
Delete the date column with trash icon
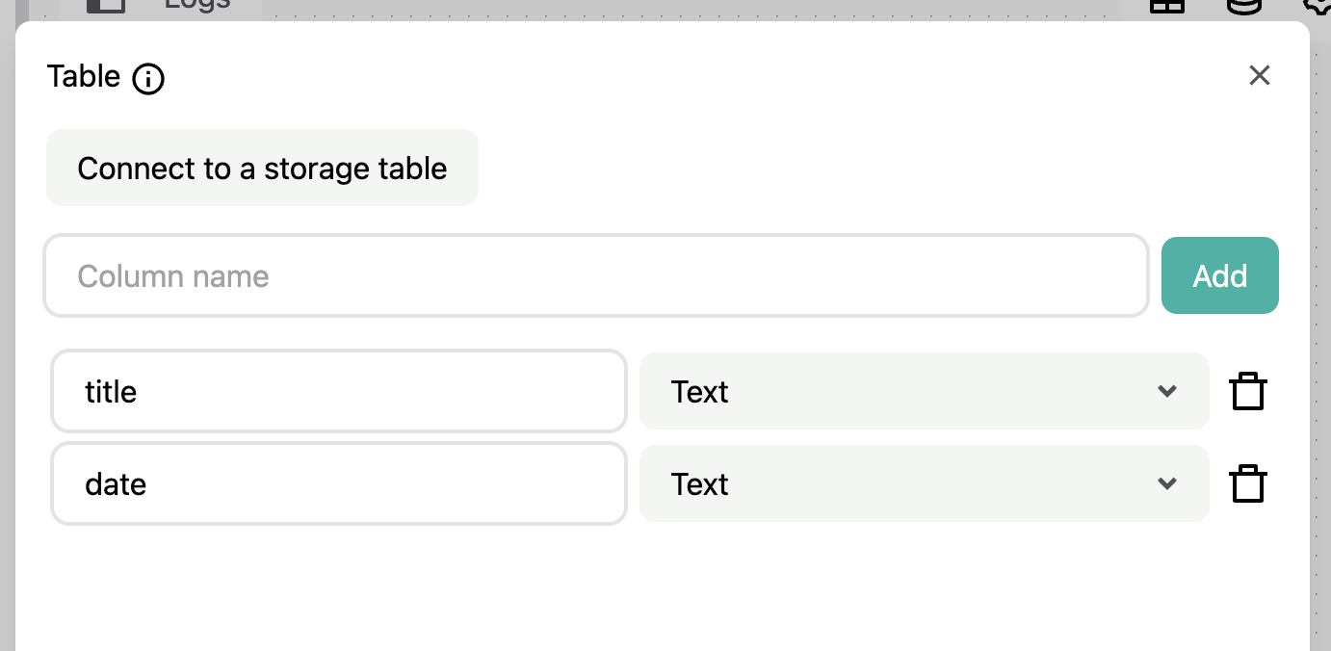click(x=1247, y=484)
